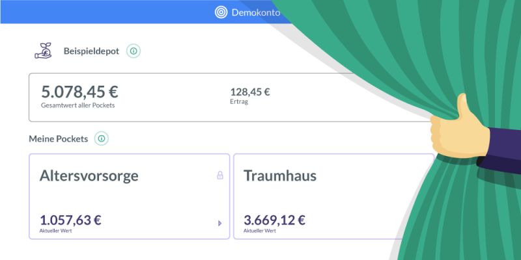Open the info icon next to Beispieldepot
The height and width of the screenshot is (260, 521).
point(134,51)
